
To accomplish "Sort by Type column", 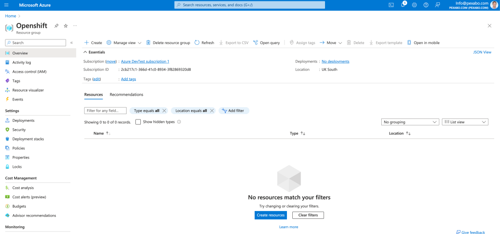I will [298, 134].
